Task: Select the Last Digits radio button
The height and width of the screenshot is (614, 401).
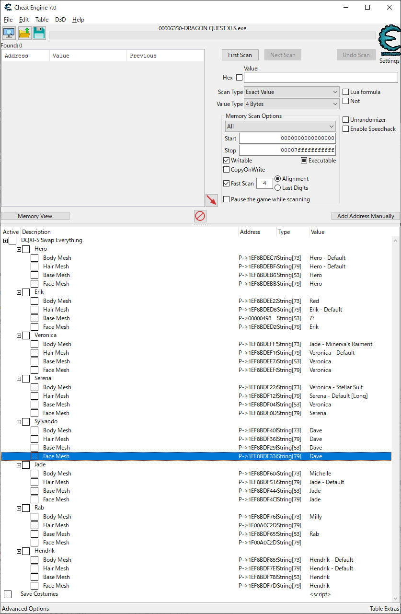Action: (x=277, y=188)
